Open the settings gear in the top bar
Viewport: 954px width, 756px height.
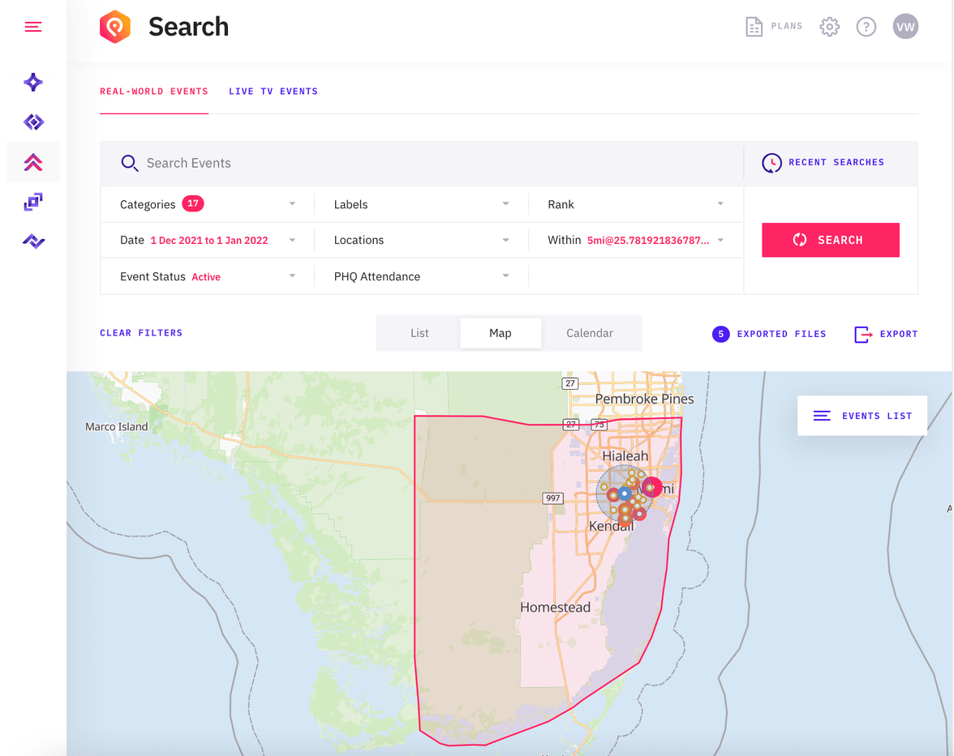pos(829,26)
